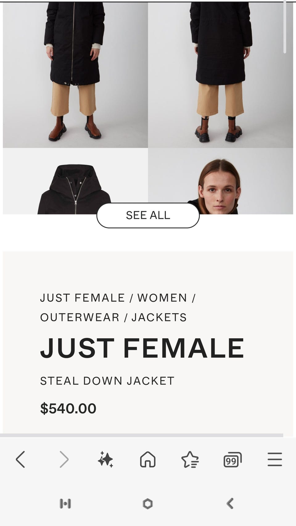Tap the browser forward arrow icon
This screenshot has height=526, width=296.
pyautogui.click(x=64, y=459)
